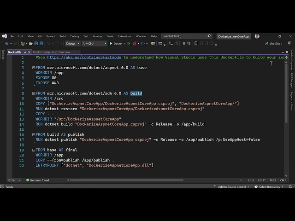
Task: Click the browser link icon after Restart
Action: tap(153, 44)
